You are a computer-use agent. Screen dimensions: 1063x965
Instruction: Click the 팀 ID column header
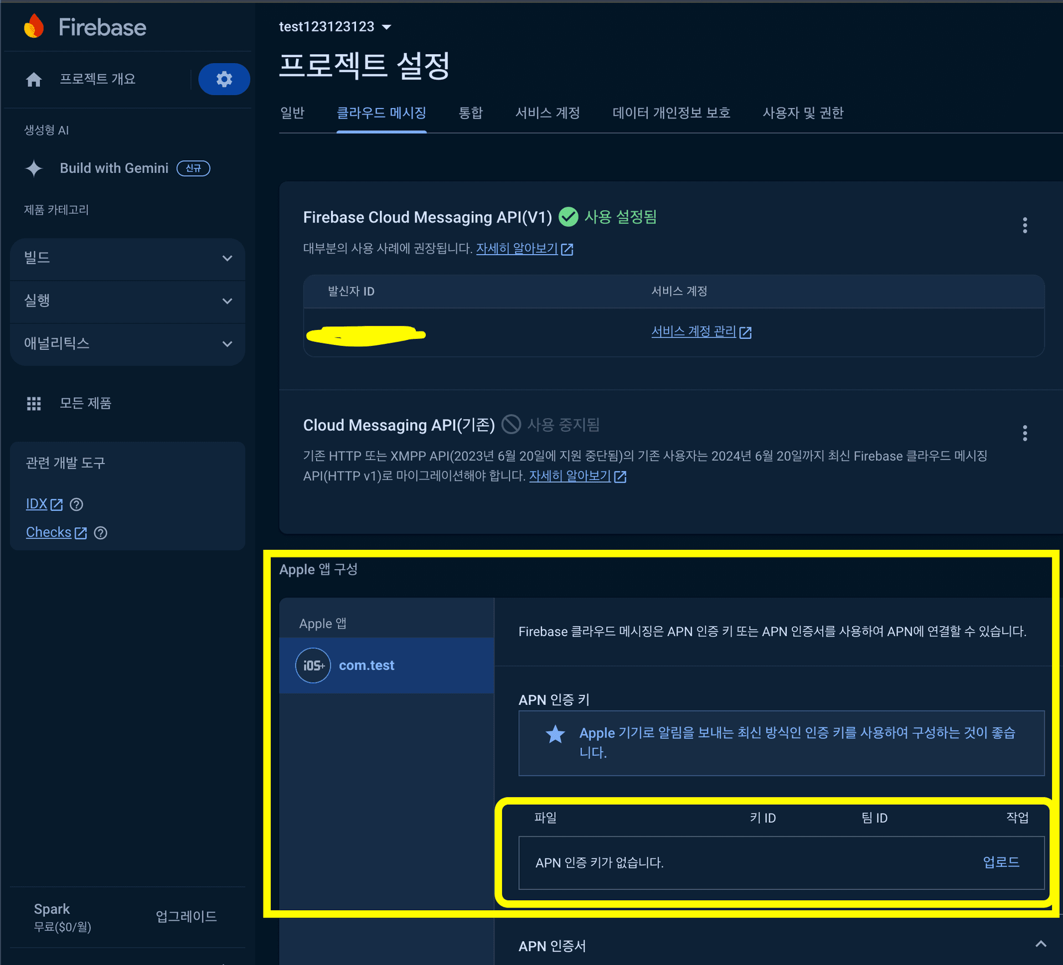[875, 818]
